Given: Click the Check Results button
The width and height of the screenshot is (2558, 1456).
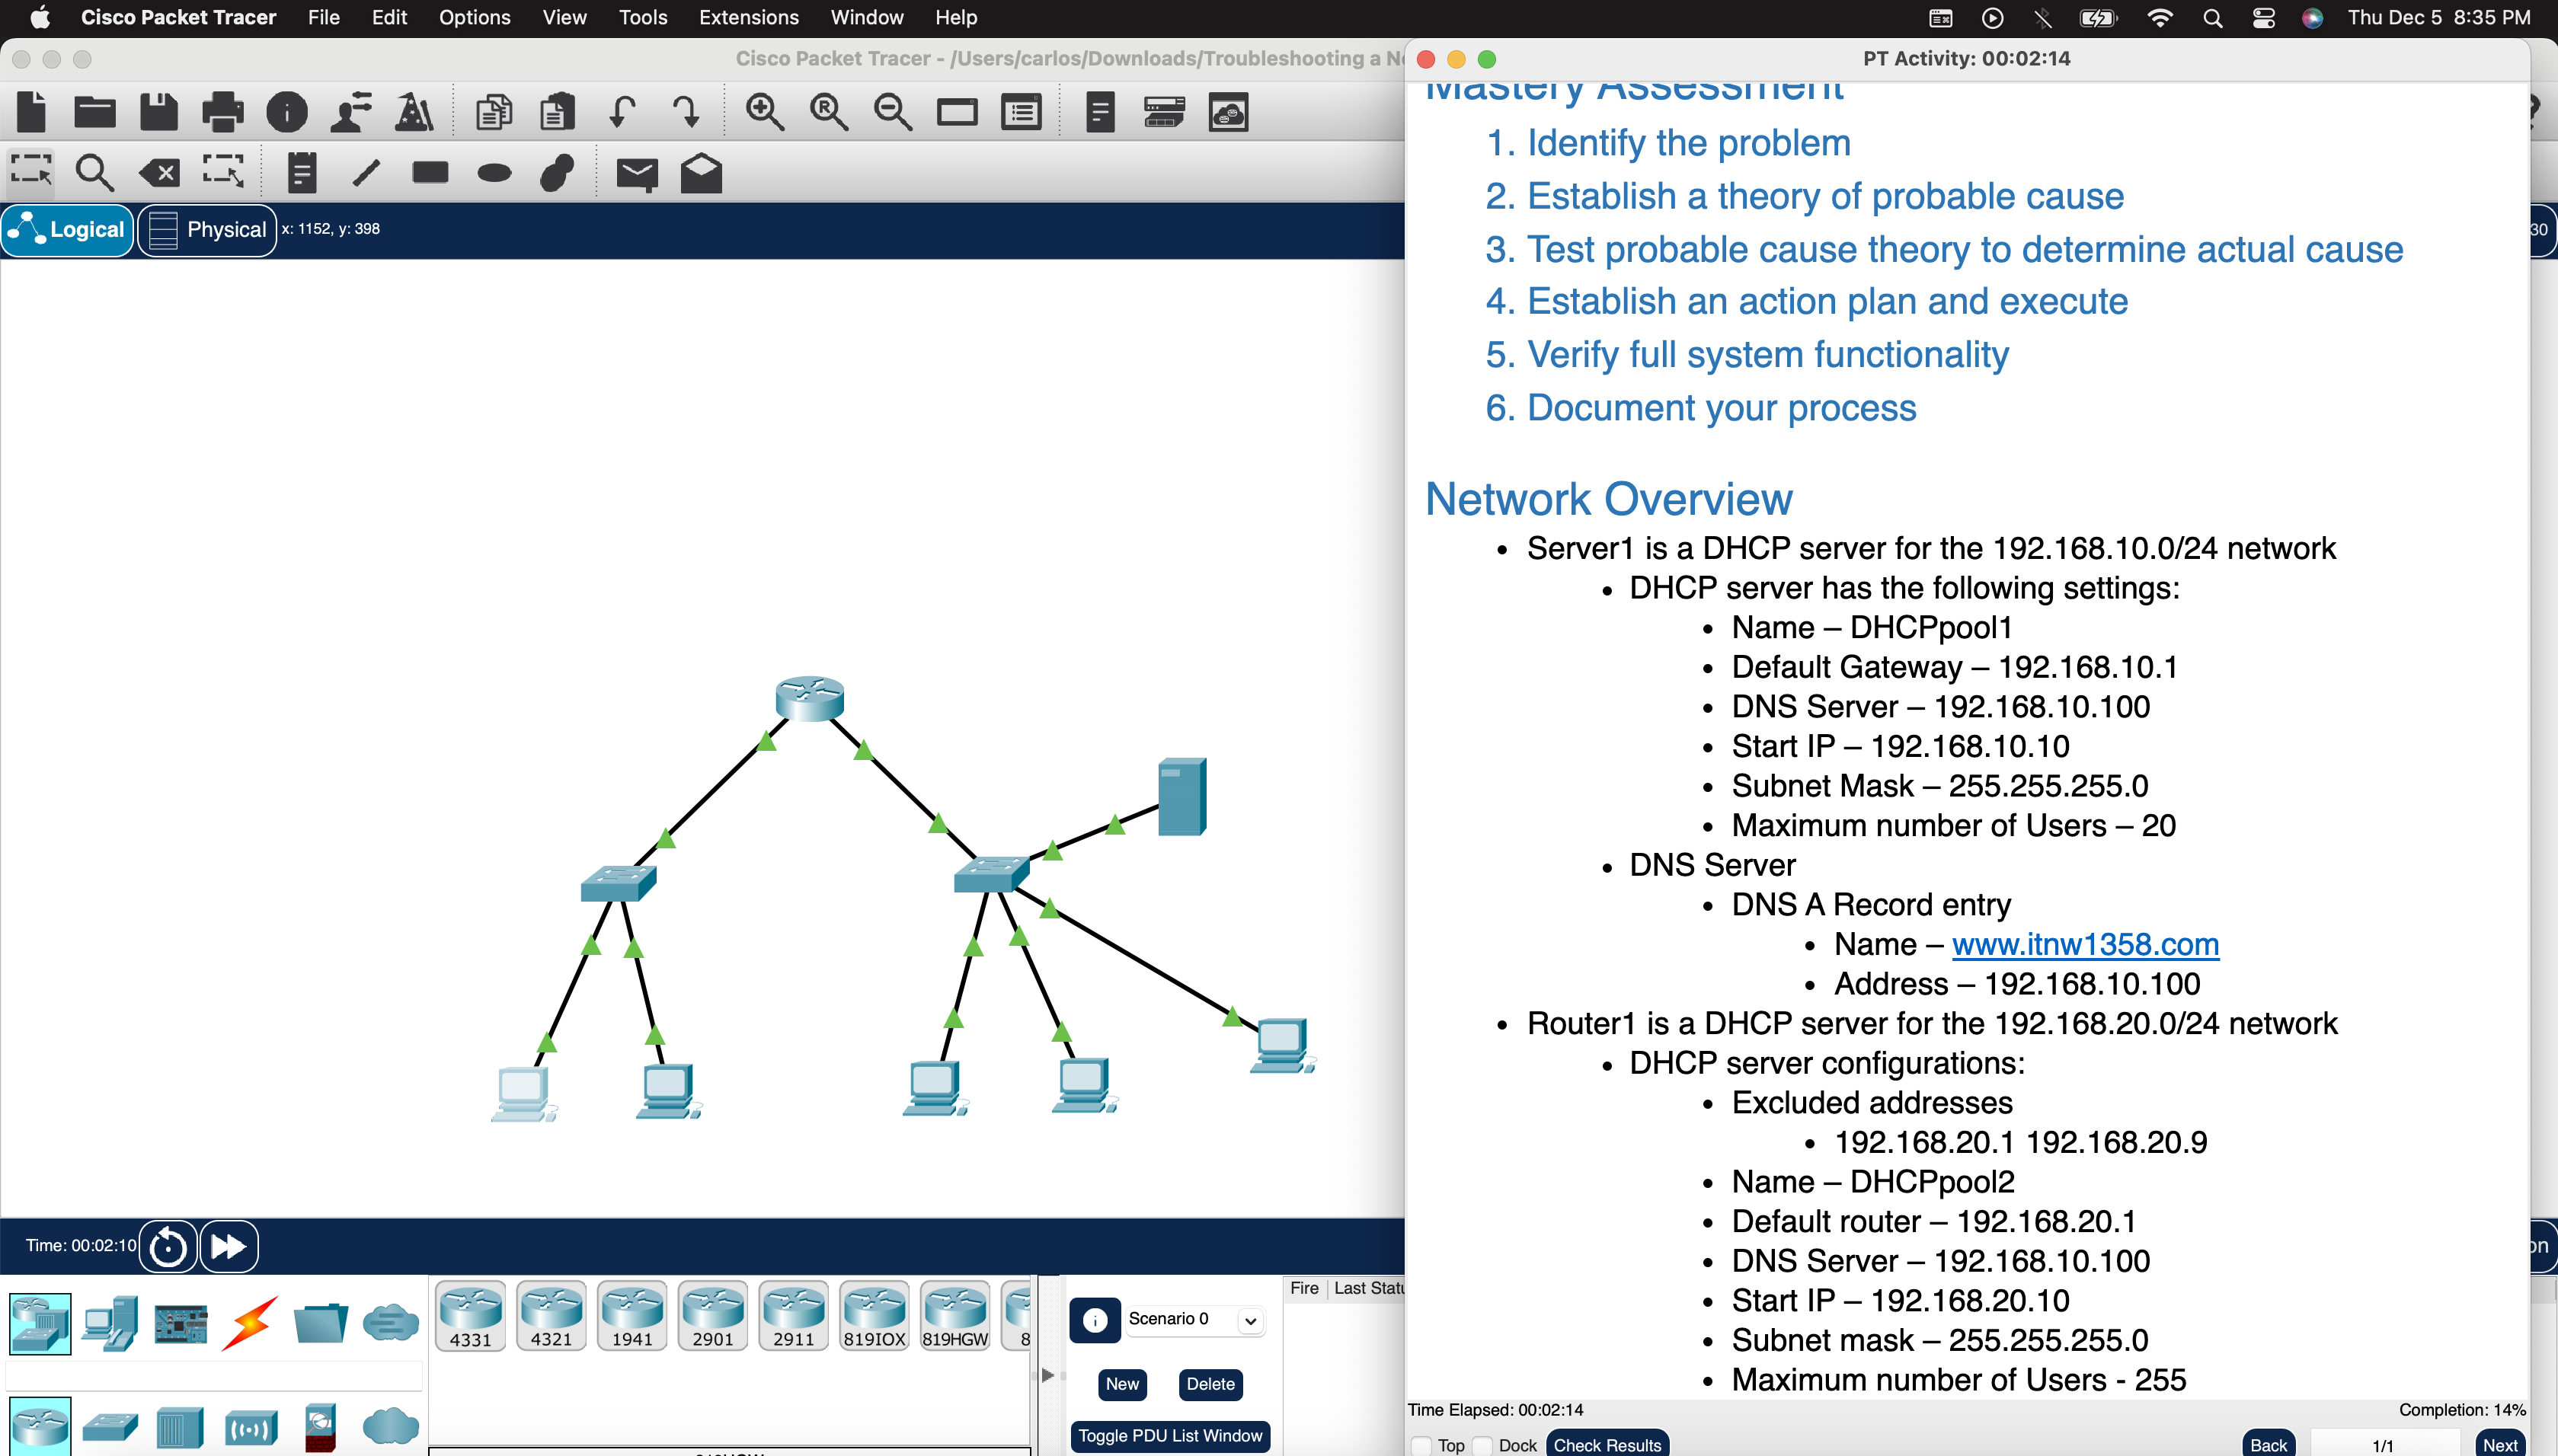Looking at the screenshot, I should (1607, 1444).
